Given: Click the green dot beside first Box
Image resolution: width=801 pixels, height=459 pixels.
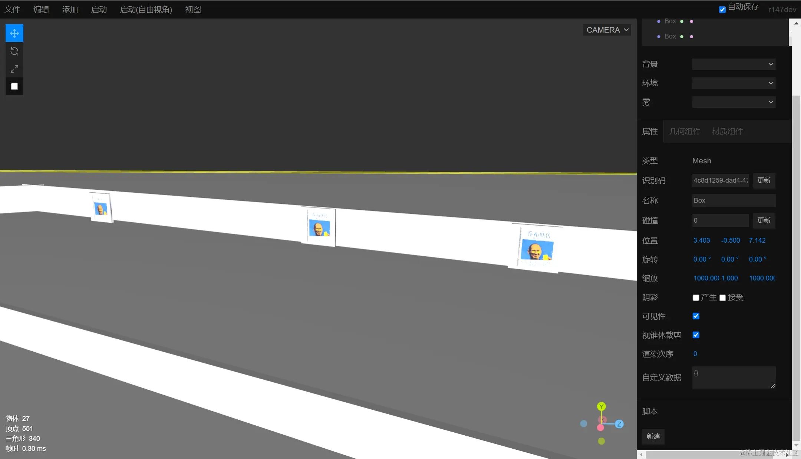Looking at the screenshot, I should (x=682, y=21).
